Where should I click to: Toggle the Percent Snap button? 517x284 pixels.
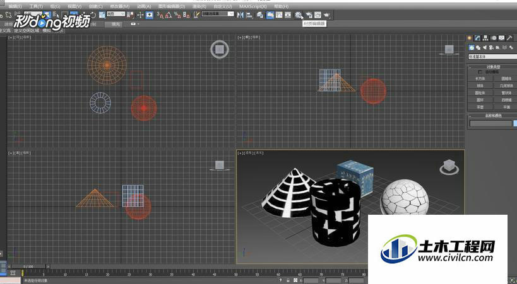[x=178, y=15]
